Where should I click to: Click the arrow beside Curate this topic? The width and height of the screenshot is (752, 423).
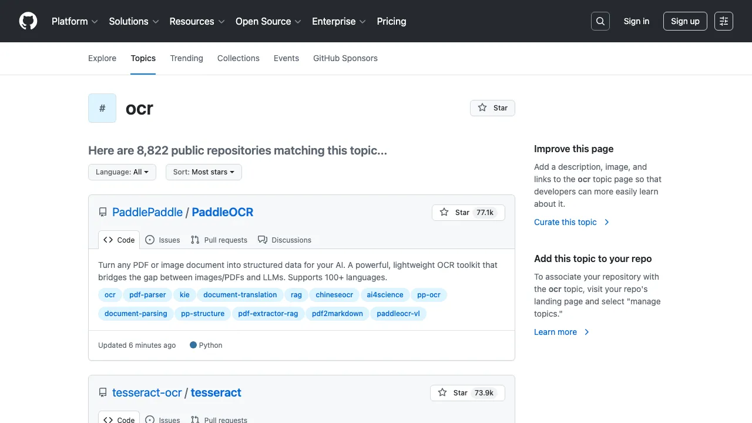(x=607, y=222)
